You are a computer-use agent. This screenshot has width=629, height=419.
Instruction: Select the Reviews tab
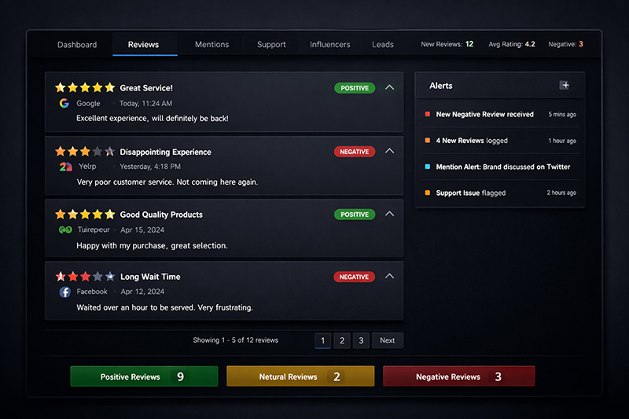click(143, 45)
